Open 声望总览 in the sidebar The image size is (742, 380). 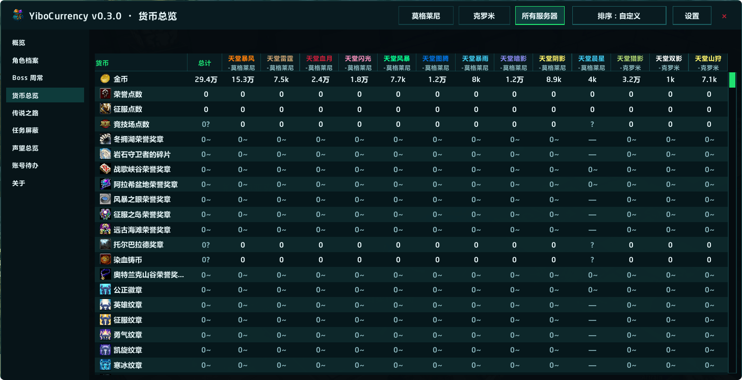[x=45, y=148]
